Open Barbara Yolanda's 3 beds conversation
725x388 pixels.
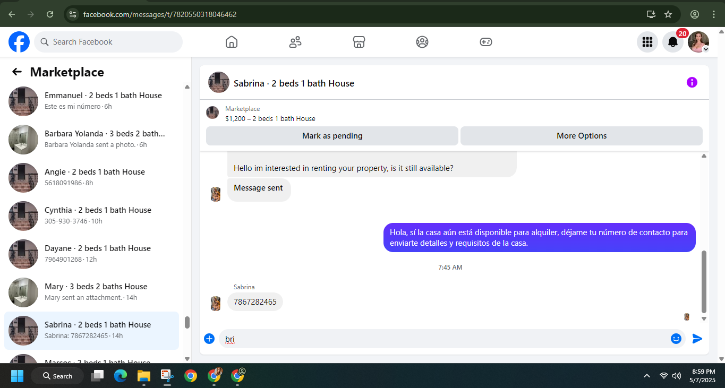pyautogui.click(x=91, y=139)
